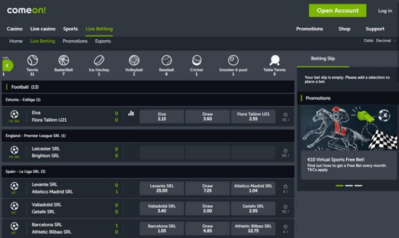
Task: Open Promotions in sub navigation
Action: point(75,41)
